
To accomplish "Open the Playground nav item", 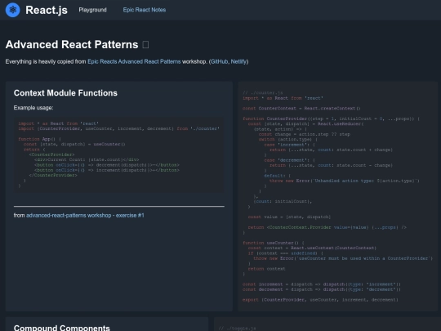I will 92,10.
